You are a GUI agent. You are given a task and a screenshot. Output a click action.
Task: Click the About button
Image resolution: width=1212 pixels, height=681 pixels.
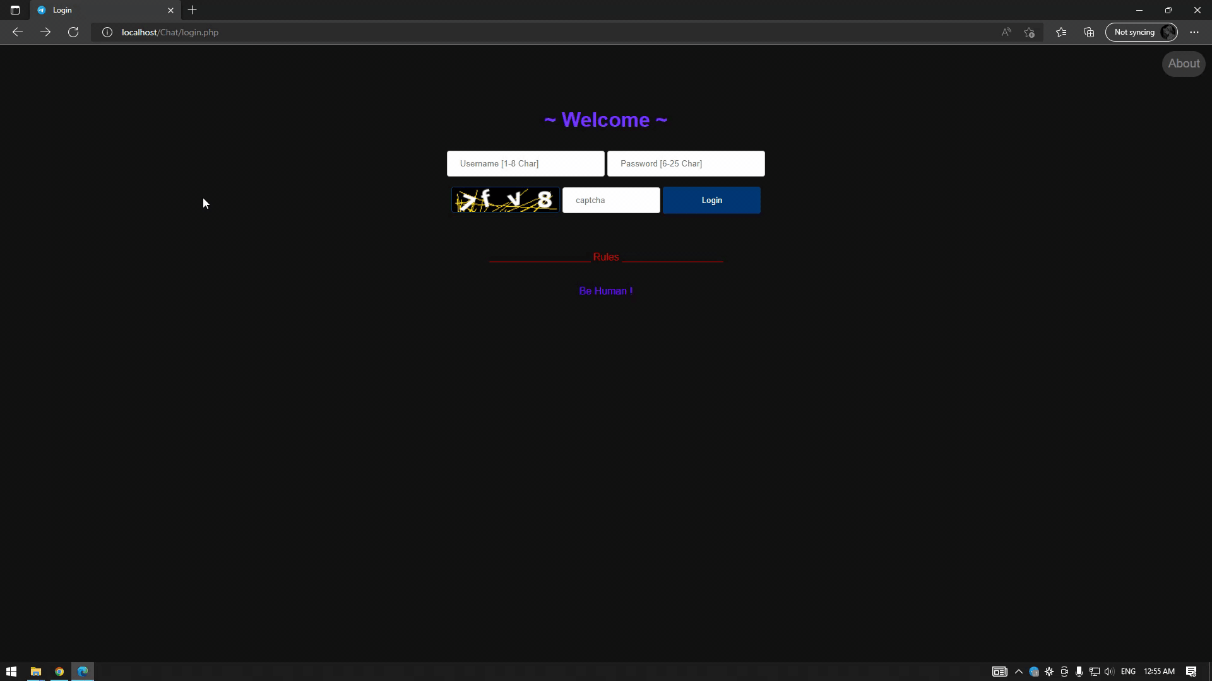1183,63
